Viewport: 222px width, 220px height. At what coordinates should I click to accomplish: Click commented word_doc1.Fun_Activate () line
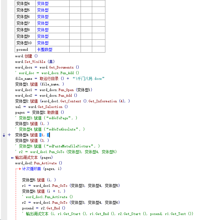pos(47,197)
